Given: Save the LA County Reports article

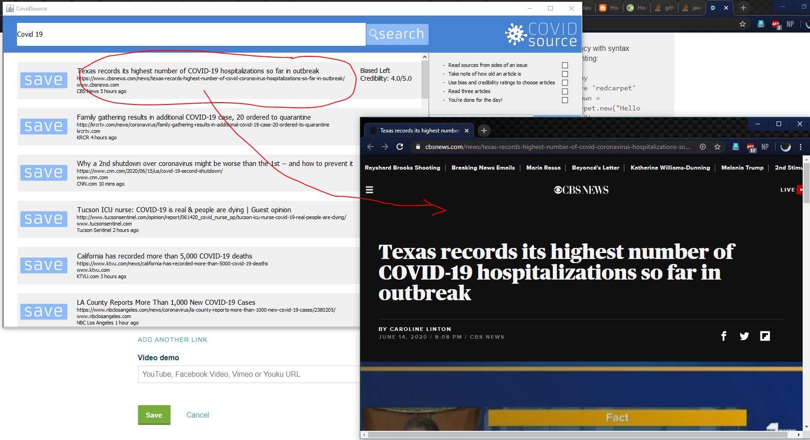Looking at the screenshot, I should tap(44, 312).
